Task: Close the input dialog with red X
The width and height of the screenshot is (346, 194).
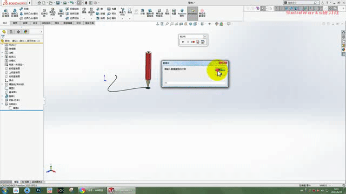Action: [x=223, y=63]
